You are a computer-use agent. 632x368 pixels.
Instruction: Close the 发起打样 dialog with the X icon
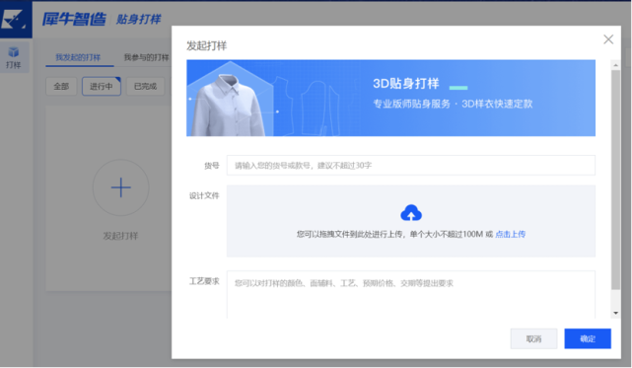coord(608,39)
